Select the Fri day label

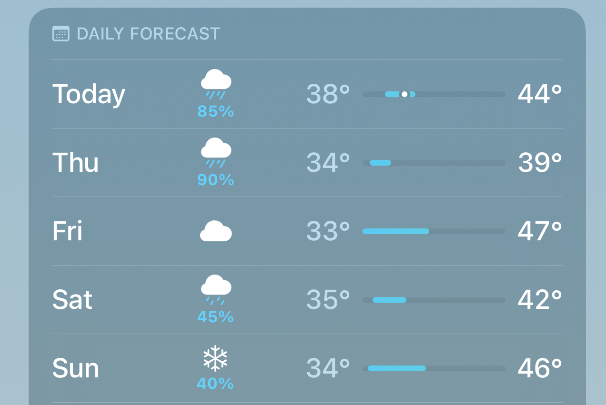click(x=67, y=231)
